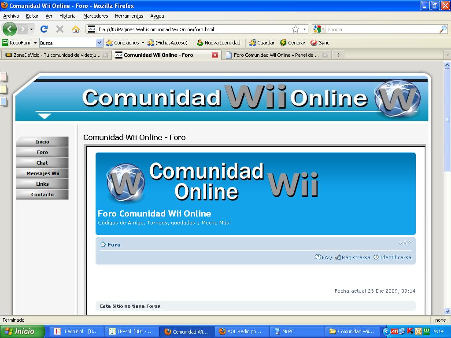Viewport: 451px width, 338px height.
Task: Reload the page with the refresh icon
Action: click(x=44, y=29)
